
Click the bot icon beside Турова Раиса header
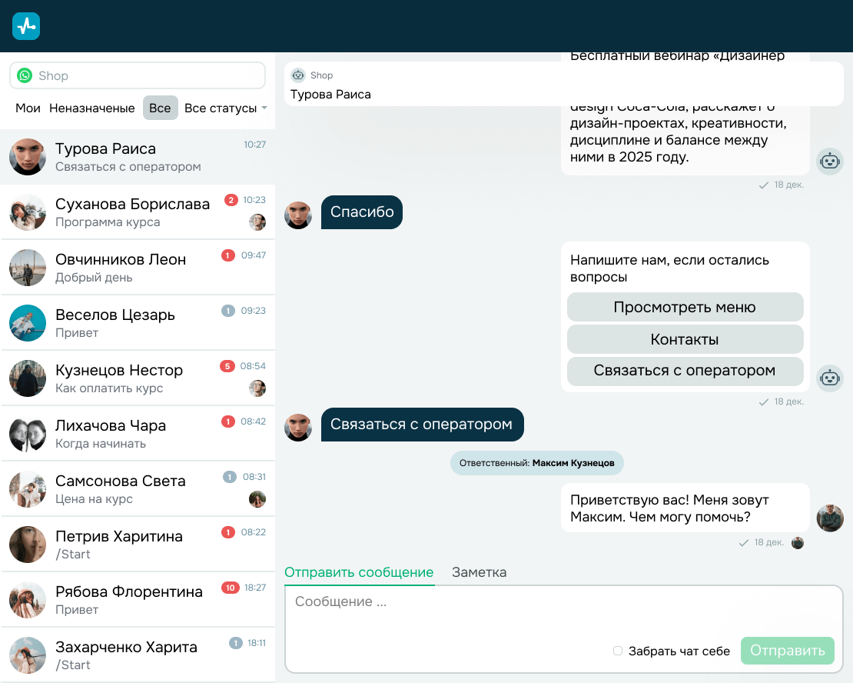(298, 75)
